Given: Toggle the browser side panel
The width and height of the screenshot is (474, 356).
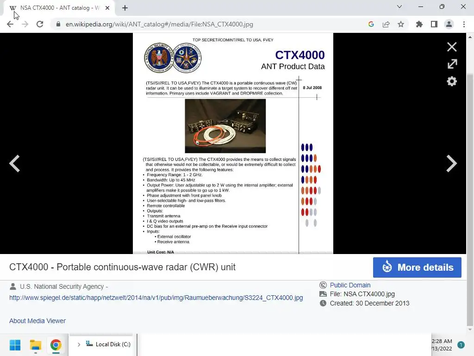Looking at the screenshot, I should (434, 24).
